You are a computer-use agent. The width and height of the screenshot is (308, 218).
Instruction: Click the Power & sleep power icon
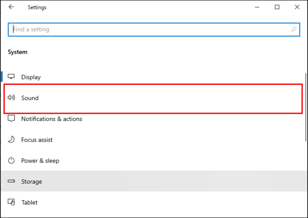point(11,160)
